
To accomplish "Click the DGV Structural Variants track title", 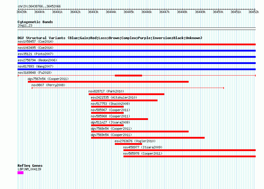I will [110, 38].
